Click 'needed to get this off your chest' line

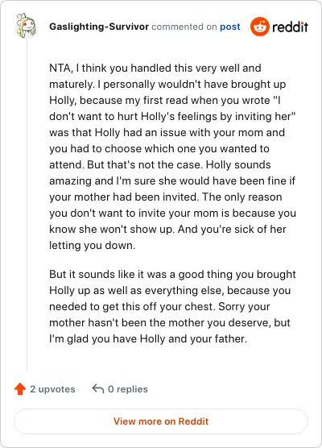(159, 306)
